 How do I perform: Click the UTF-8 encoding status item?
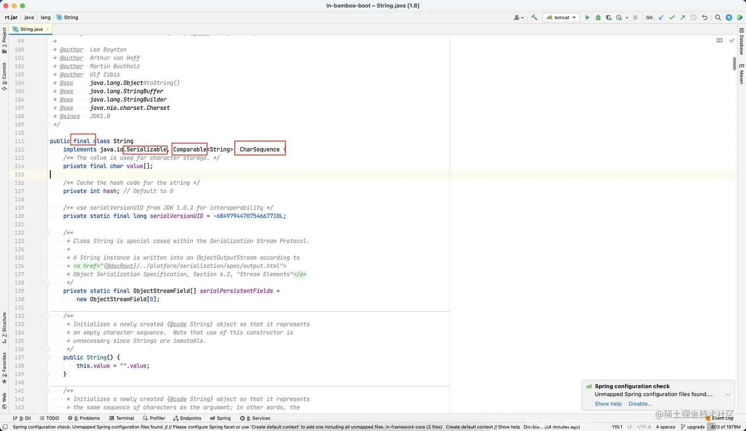tap(644, 427)
